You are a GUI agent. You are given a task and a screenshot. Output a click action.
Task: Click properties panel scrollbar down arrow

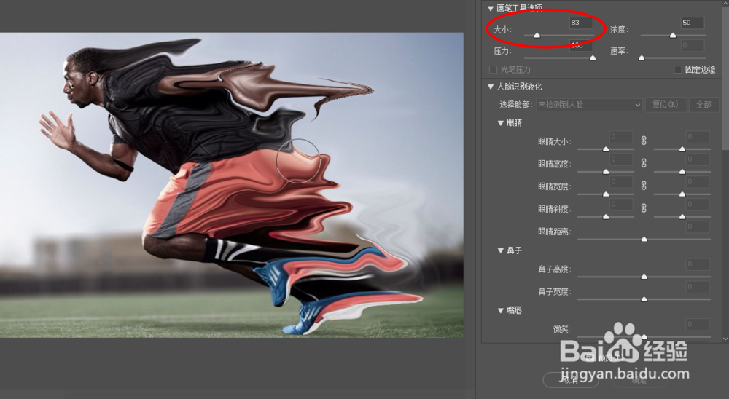tap(725, 339)
